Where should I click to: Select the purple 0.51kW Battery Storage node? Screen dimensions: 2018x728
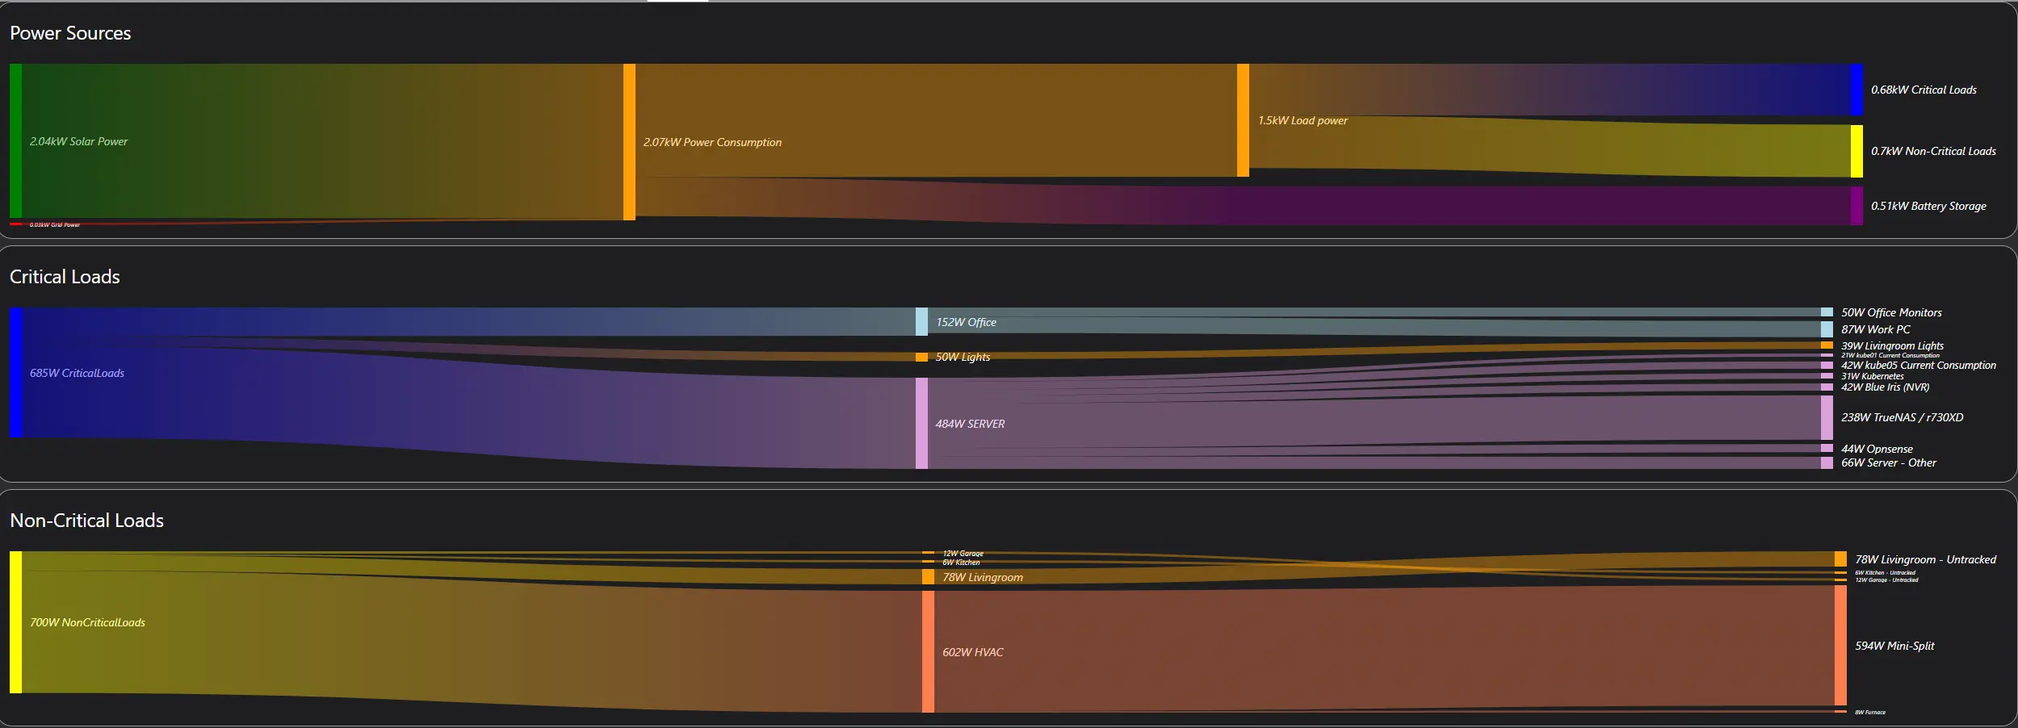click(1856, 206)
